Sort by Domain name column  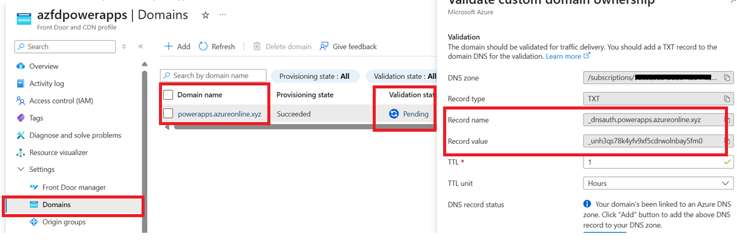pos(200,94)
